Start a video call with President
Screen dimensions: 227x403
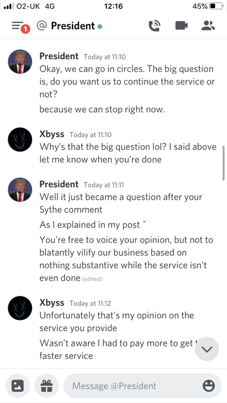(182, 26)
